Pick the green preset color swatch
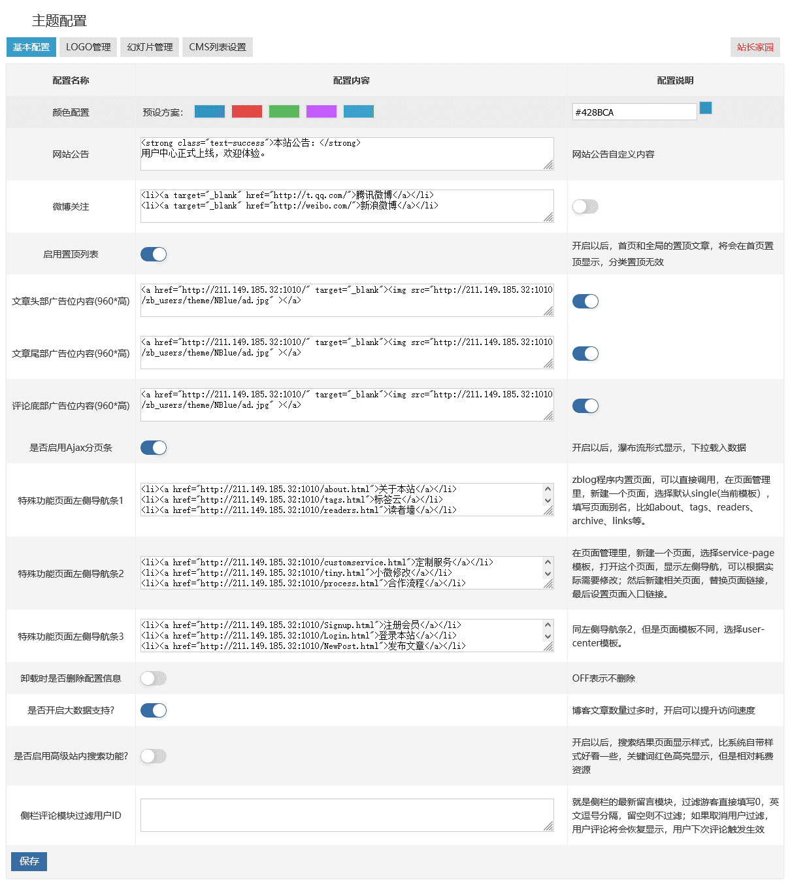 pos(284,111)
